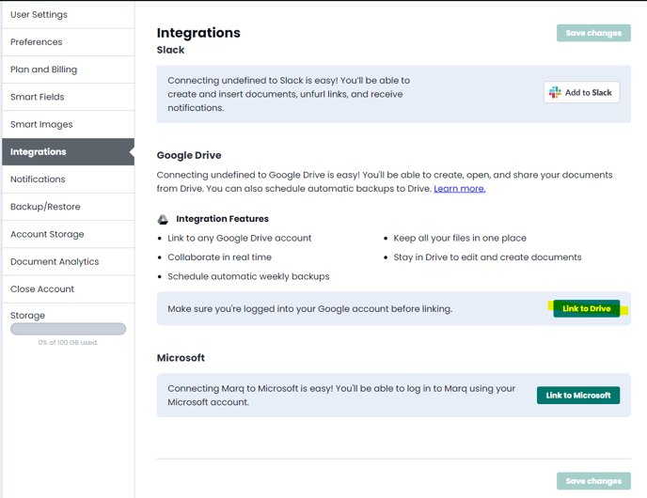Click the Google Drive section heading
647x498 pixels.
pyautogui.click(x=189, y=155)
